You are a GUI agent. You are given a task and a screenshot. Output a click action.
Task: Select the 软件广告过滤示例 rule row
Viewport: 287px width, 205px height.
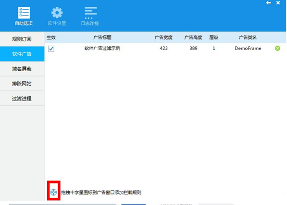(x=165, y=49)
